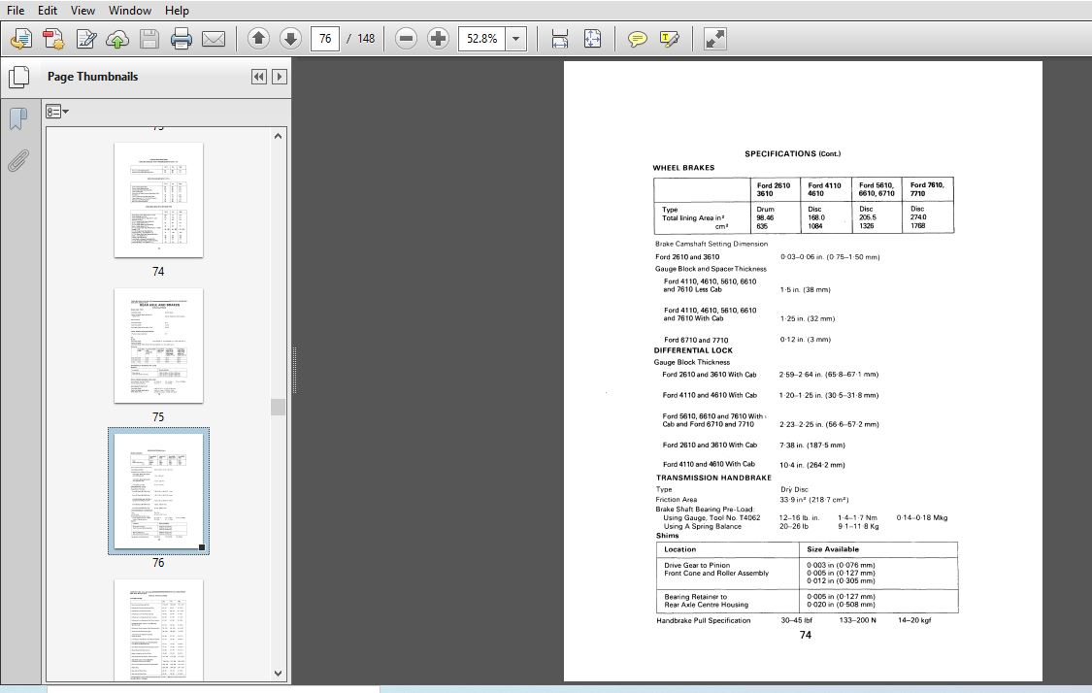Image resolution: width=1092 pixels, height=693 pixels.
Task: Click the 'Ford 7610, 7710' column header
Action: (x=927, y=189)
